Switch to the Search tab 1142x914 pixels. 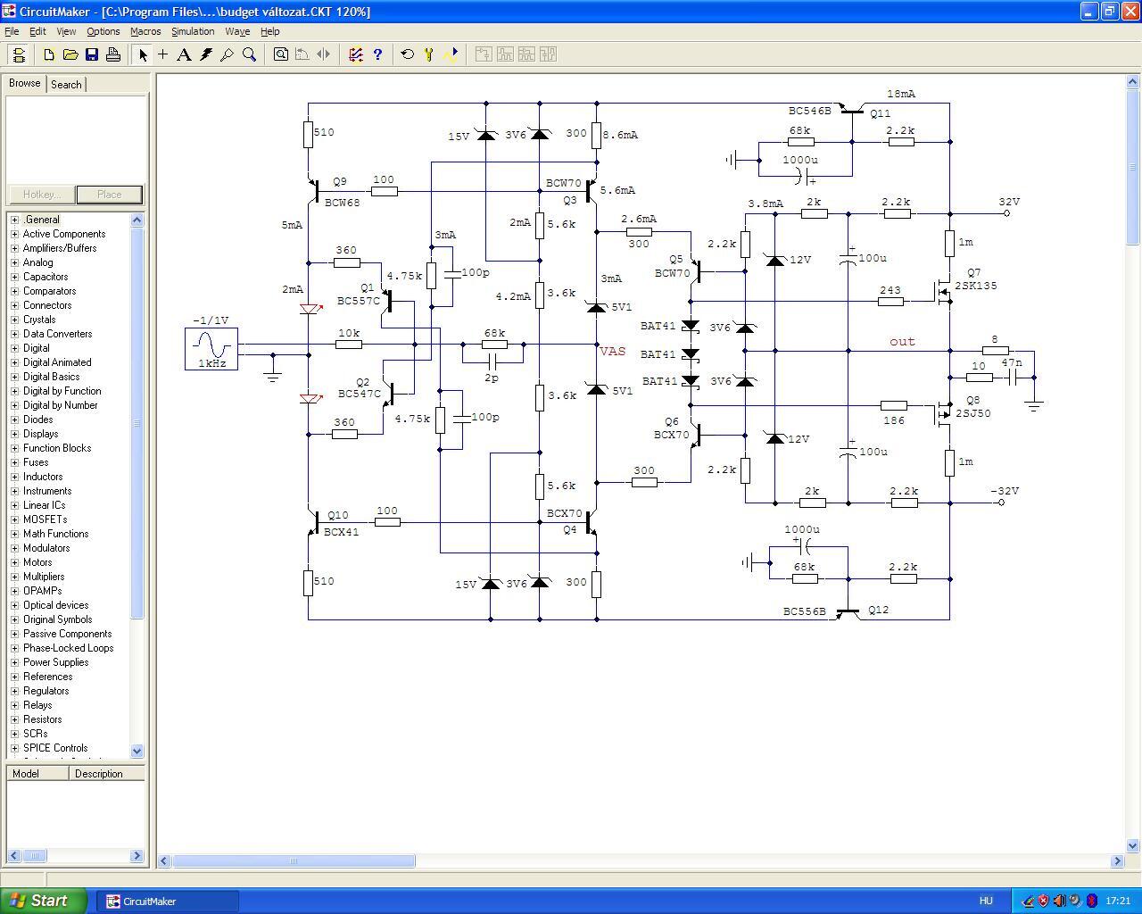tap(66, 84)
